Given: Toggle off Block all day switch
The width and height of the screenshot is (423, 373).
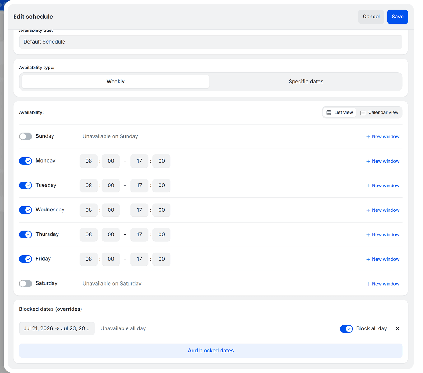Looking at the screenshot, I should pyautogui.click(x=346, y=329).
